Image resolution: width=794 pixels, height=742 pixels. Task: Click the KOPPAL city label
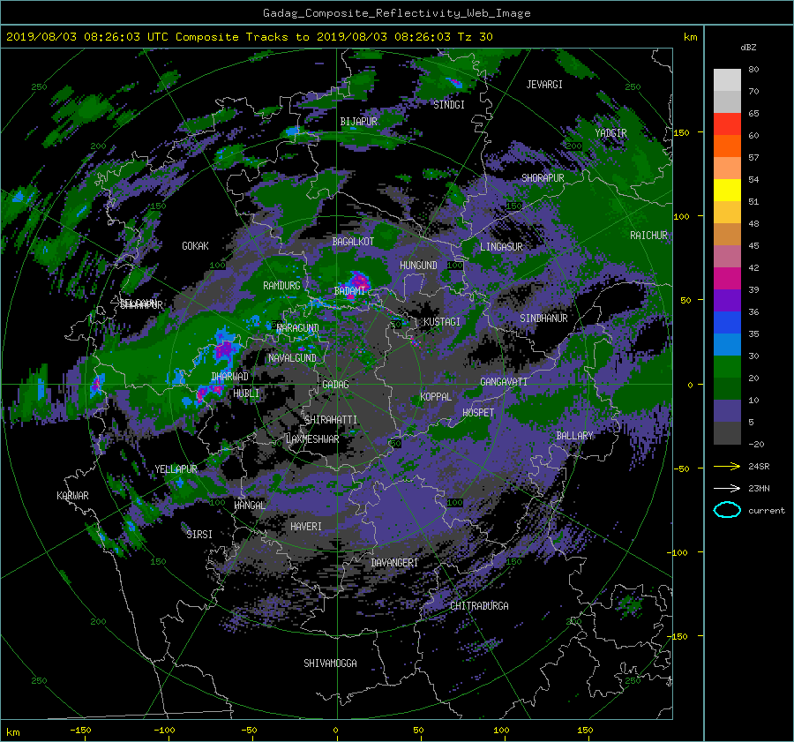click(436, 397)
